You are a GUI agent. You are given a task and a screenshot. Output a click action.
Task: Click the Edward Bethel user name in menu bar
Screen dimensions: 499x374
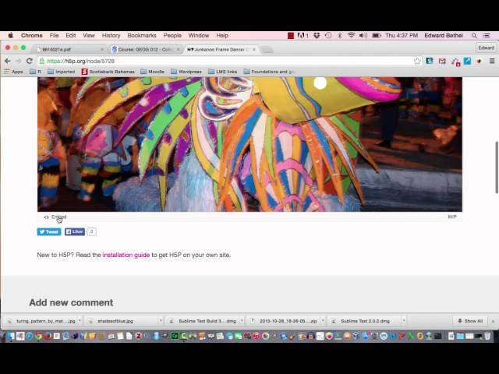click(444, 35)
